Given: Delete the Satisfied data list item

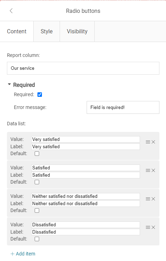Looking at the screenshot, I should [153, 170].
